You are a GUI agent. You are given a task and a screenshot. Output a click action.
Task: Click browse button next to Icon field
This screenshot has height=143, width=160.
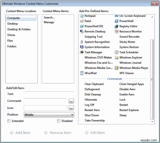(71, 108)
